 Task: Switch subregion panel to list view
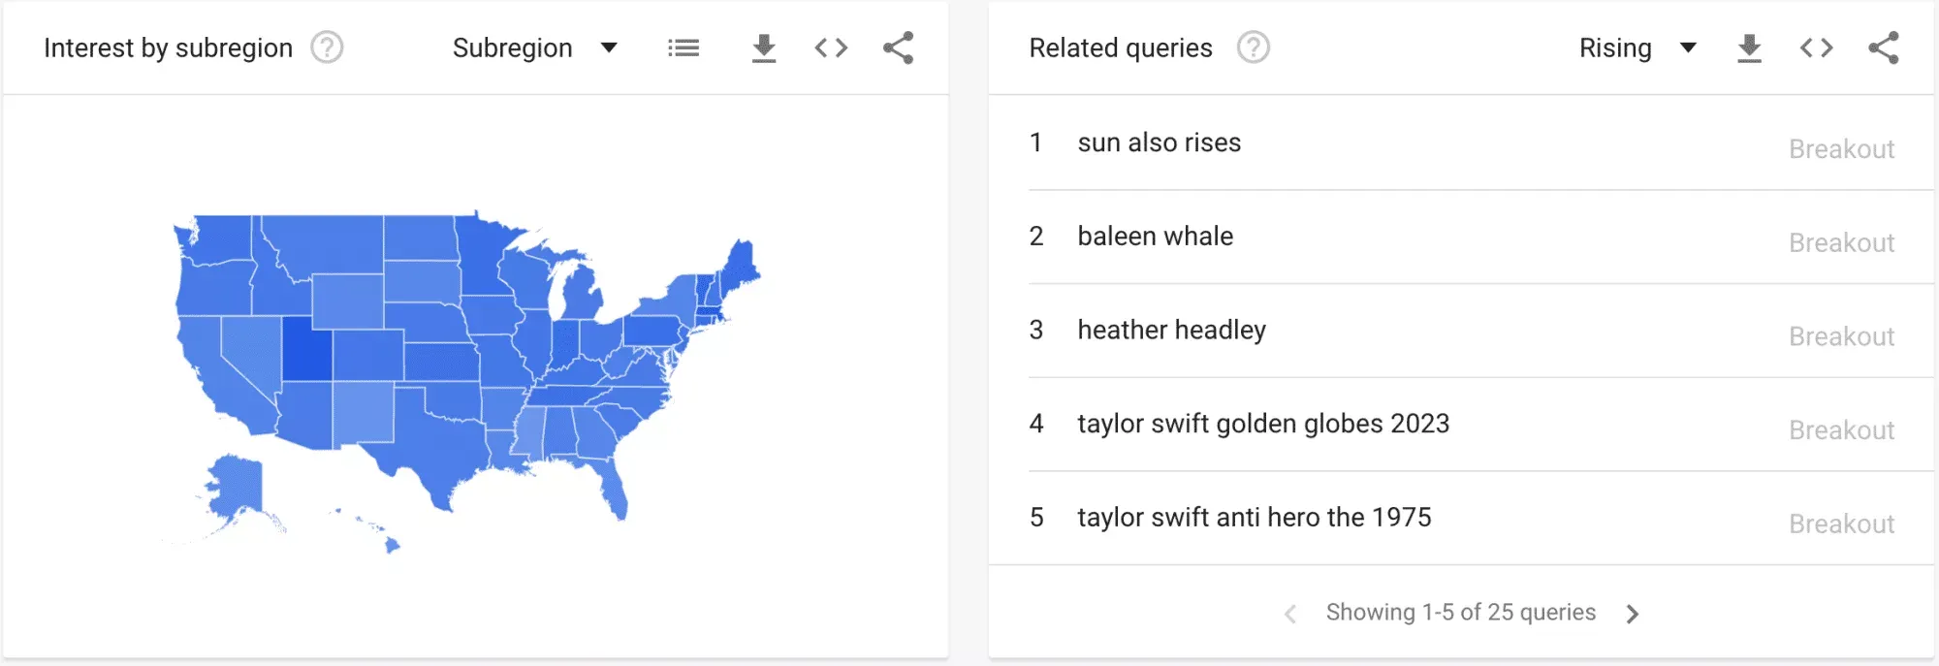pyautogui.click(x=683, y=48)
